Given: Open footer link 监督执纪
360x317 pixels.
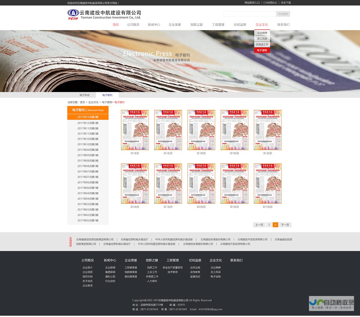Looking at the screenshot, I should point(195,277).
